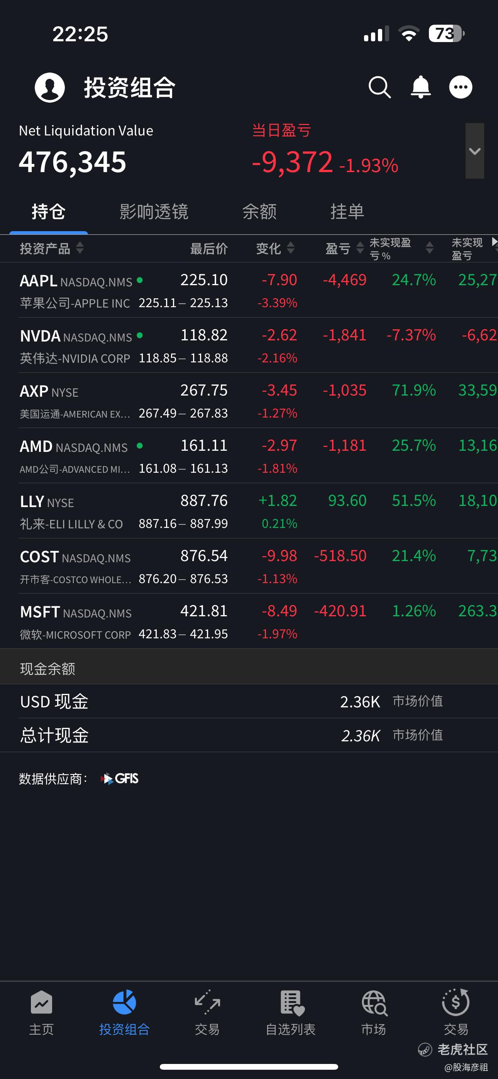
Task: Sort by 投资产品 column arrows
Action: click(x=80, y=248)
